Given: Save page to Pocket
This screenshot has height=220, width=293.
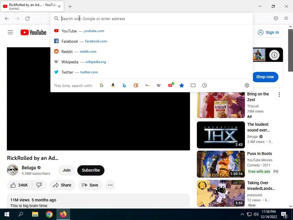Looking at the screenshot, I should 276,18.
